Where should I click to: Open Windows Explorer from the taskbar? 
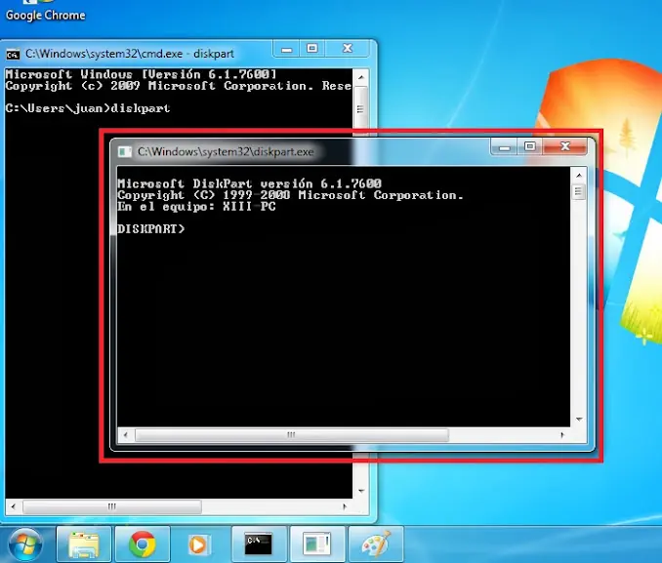[x=84, y=544]
